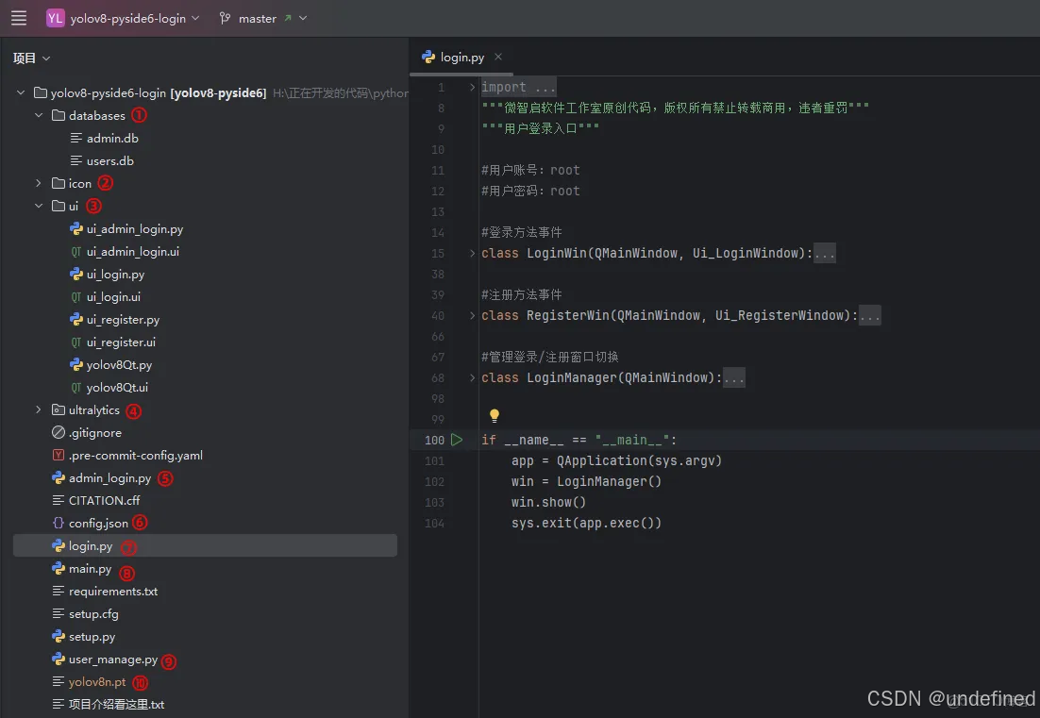This screenshot has height=718, width=1040.
Task: Click the yolov8Qt.py Python icon
Action: tap(76, 364)
